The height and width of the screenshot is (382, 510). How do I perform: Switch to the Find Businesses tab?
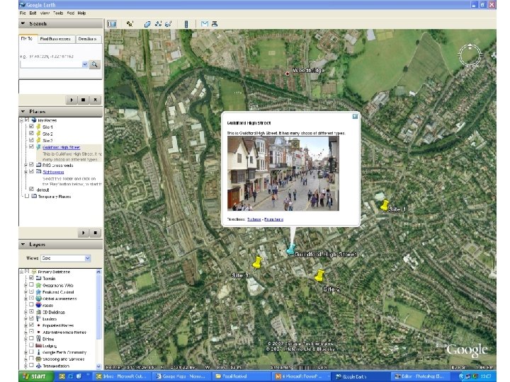tap(55, 39)
